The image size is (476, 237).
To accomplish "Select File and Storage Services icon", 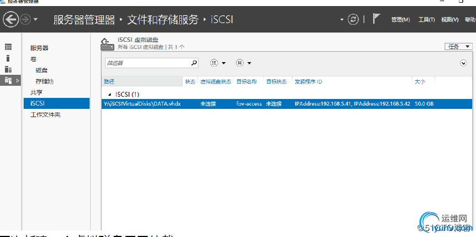I will [8, 80].
